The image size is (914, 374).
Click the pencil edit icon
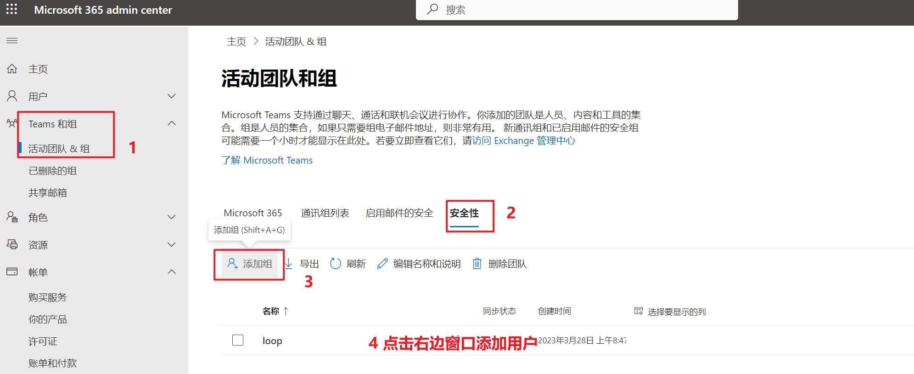pos(382,264)
